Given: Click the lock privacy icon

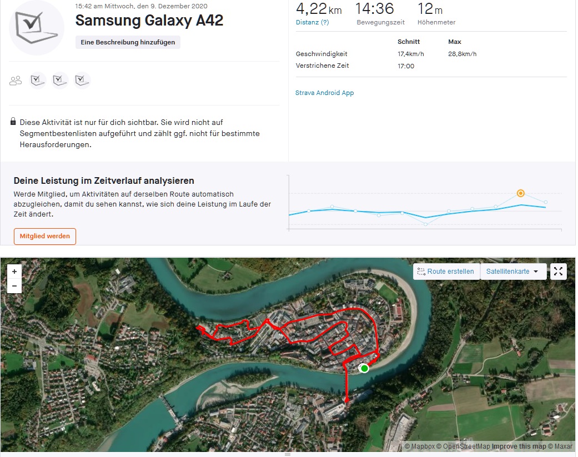Looking at the screenshot, I should click(13, 122).
